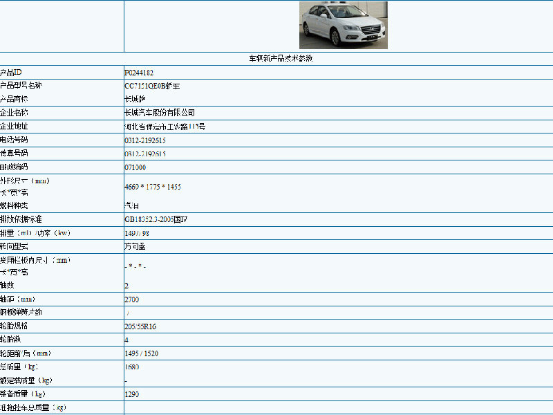The width and height of the screenshot is (553, 415).
Task: Click the white sedan car photo
Action: click(x=343, y=25)
